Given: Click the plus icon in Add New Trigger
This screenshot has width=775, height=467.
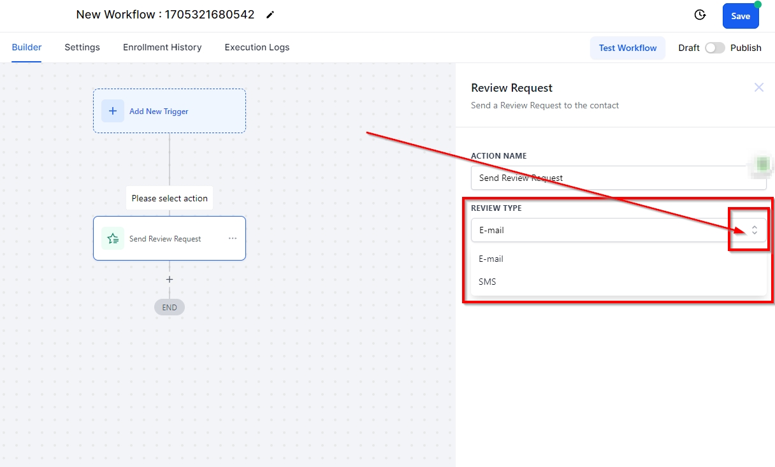Looking at the screenshot, I should [113, 111].
